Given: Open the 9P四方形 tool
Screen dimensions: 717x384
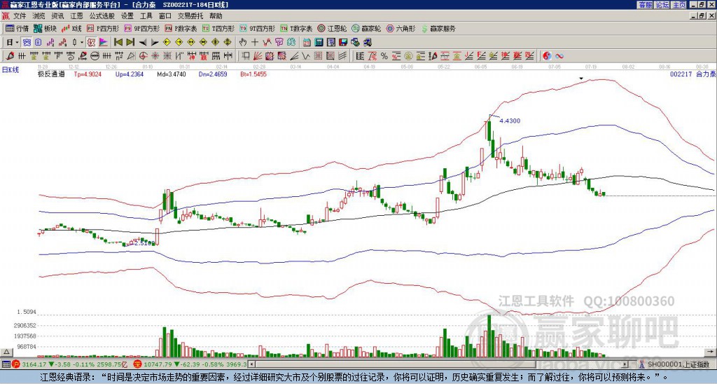Looking at the screenshot, I should [141, 28].
